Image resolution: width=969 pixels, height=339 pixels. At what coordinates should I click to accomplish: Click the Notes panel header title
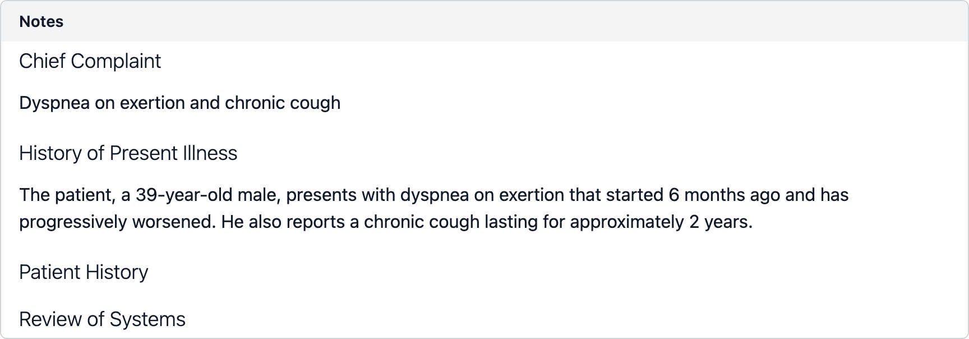41,21
